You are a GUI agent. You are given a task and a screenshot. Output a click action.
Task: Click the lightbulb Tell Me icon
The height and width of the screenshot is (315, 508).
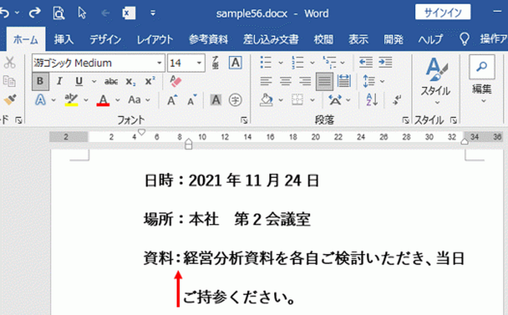(464, 39)
